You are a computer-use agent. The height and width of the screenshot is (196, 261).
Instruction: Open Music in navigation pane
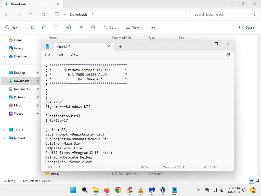(x=18, y=105)
